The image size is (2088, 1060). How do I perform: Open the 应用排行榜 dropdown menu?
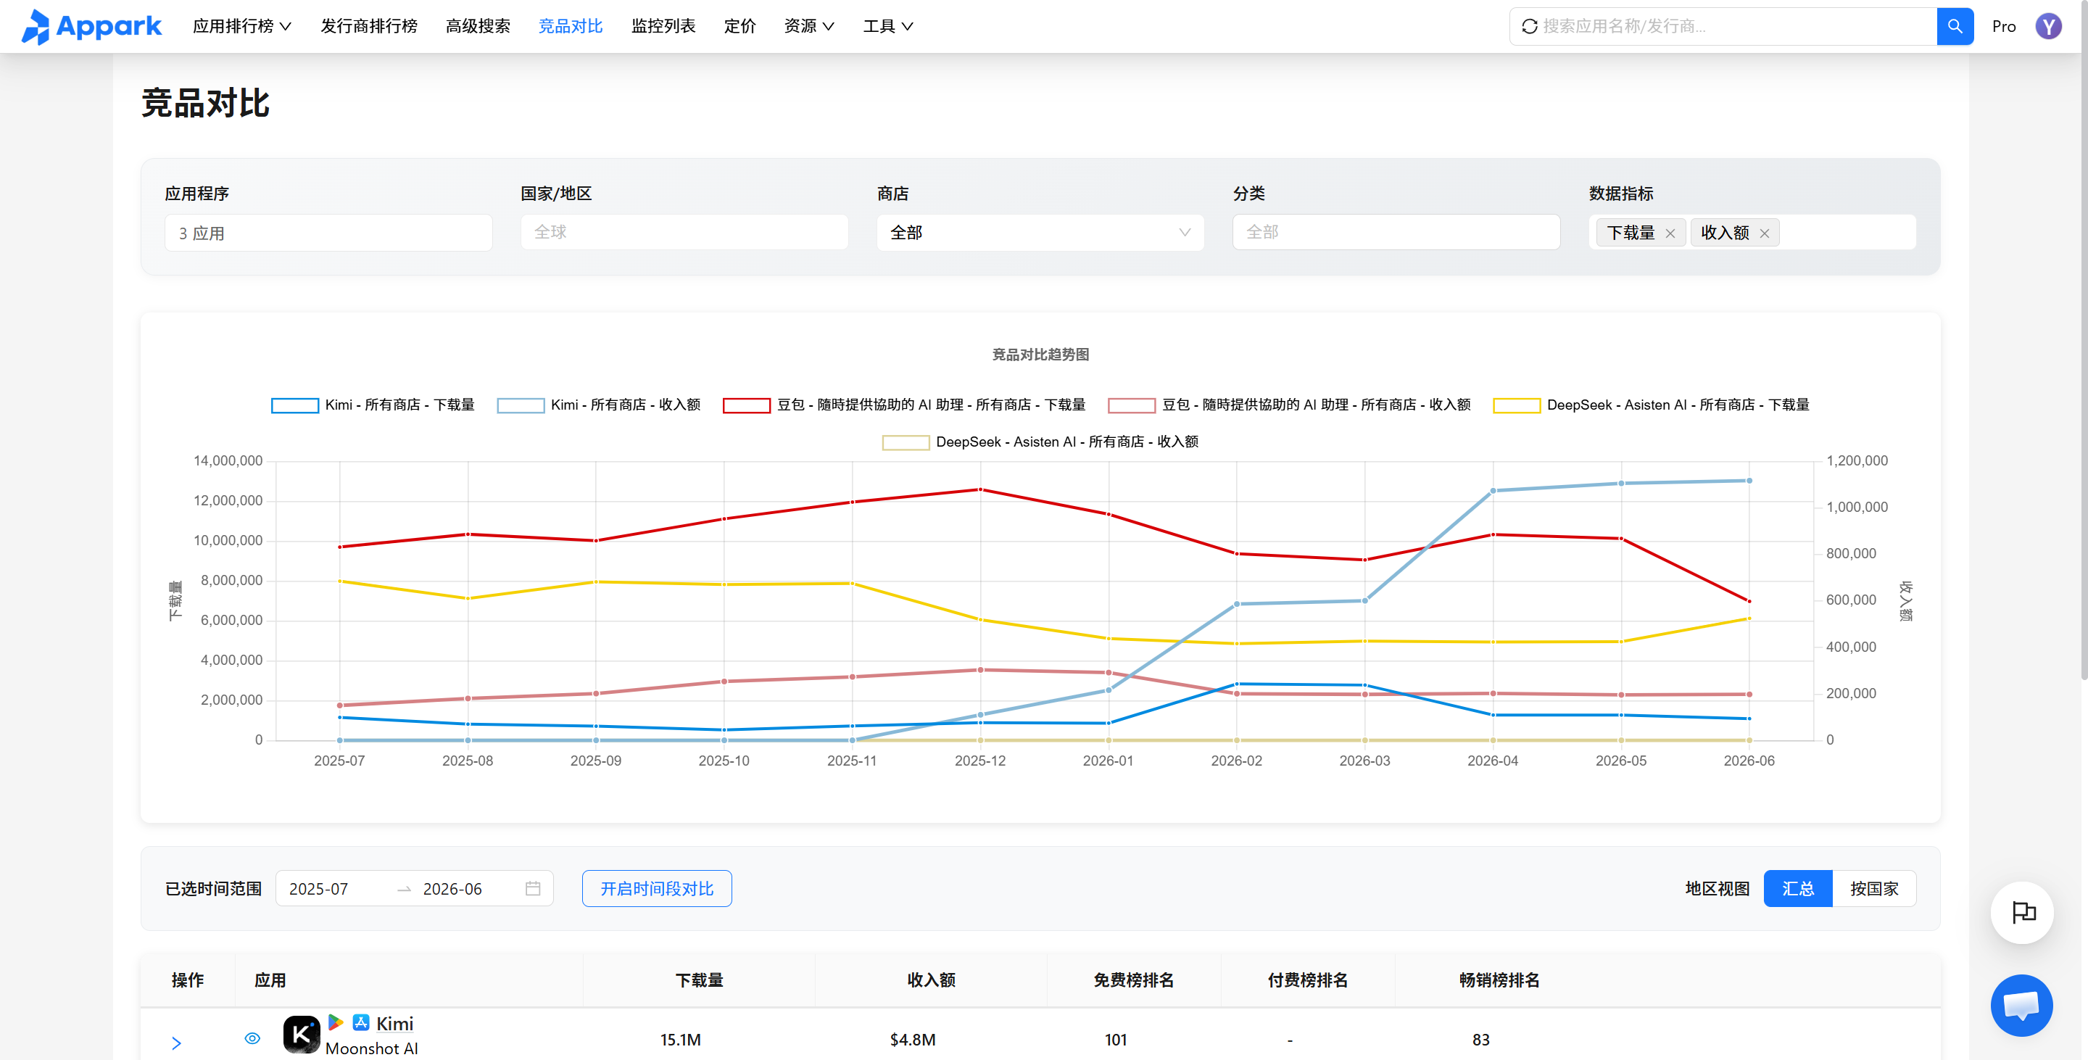pyautogui.click(x=241, y=26)
